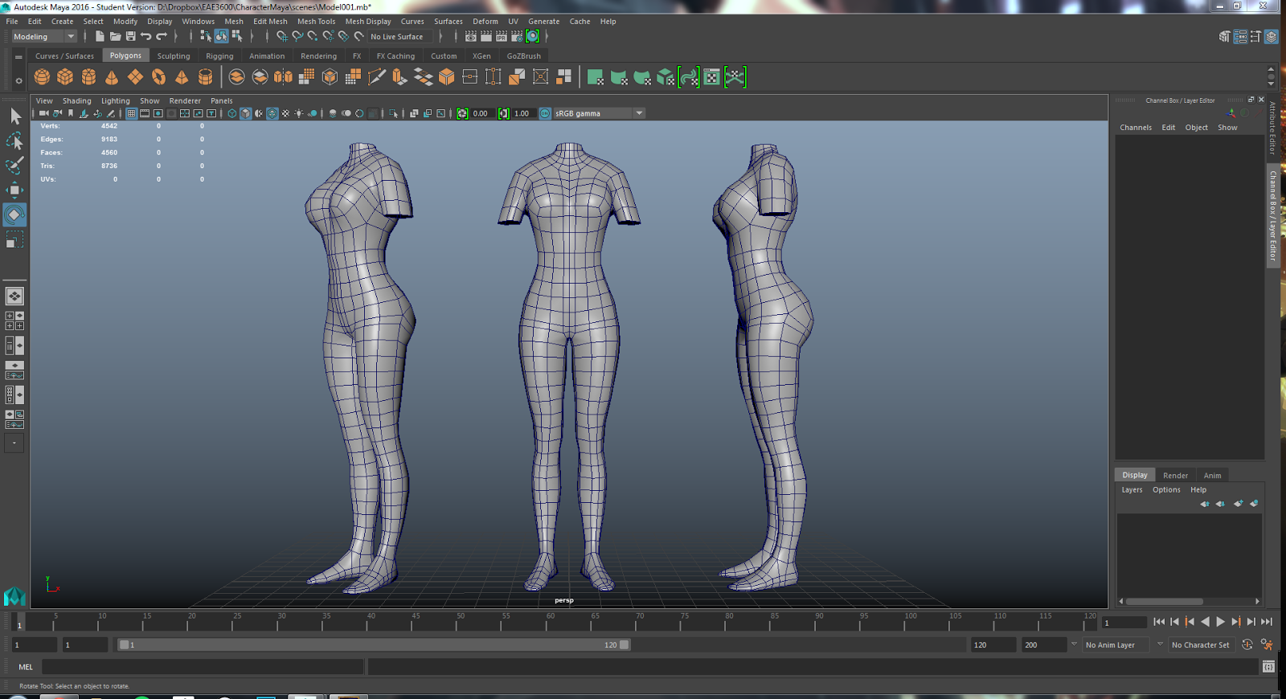Open the shelf options gear menu
The height and width of the screenshot is (699, 1286).
coord(18,80)
